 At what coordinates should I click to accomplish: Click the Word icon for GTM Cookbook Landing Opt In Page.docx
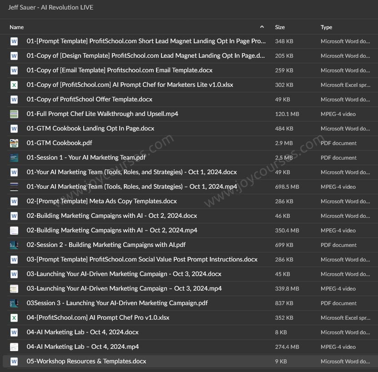tap(14, 129)
